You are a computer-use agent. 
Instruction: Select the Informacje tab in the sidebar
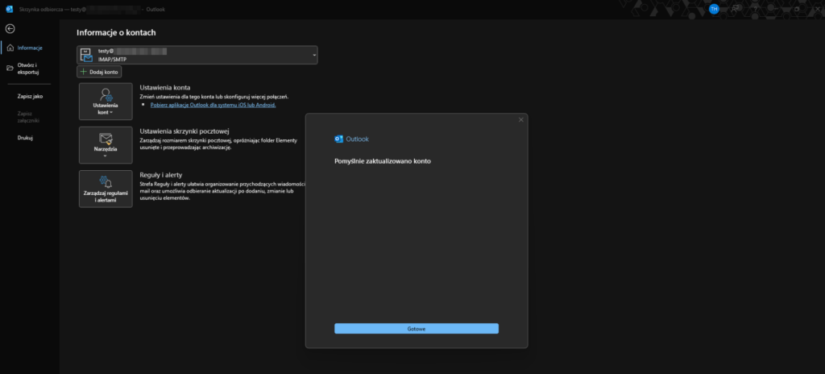[29, 48]
